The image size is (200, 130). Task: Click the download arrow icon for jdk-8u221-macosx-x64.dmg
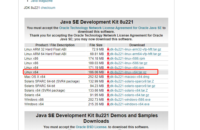pos(108,77)
